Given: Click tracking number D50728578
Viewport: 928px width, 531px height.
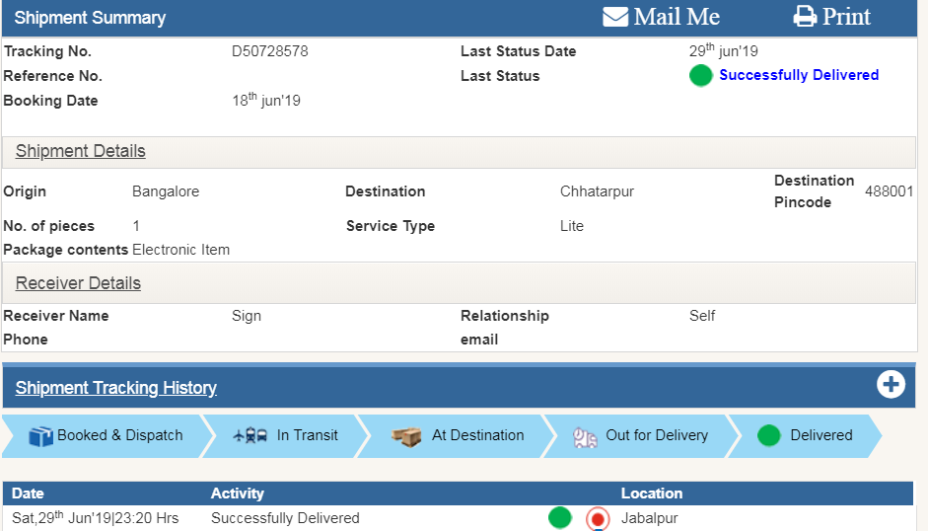Looking at the screenshot, I should (269, 51).
